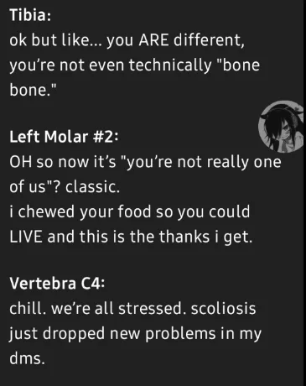This screenshot has width=306, height=386.
Task: Click the dark vertical strip on the right edge
Action: [304, 193]
